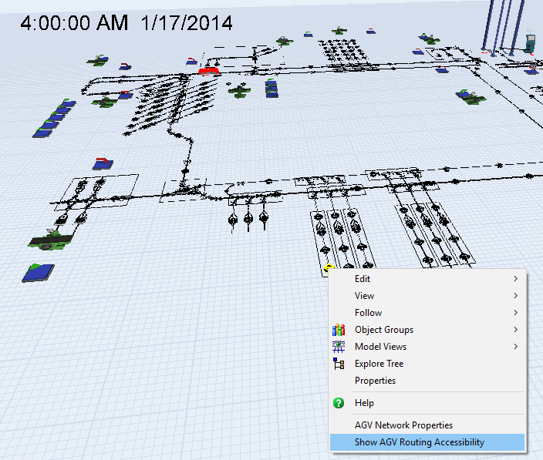The height and width of the screenshot is (460, 543).
Task: Select the yellow object beside the context menu
Action: pos(329,269)
